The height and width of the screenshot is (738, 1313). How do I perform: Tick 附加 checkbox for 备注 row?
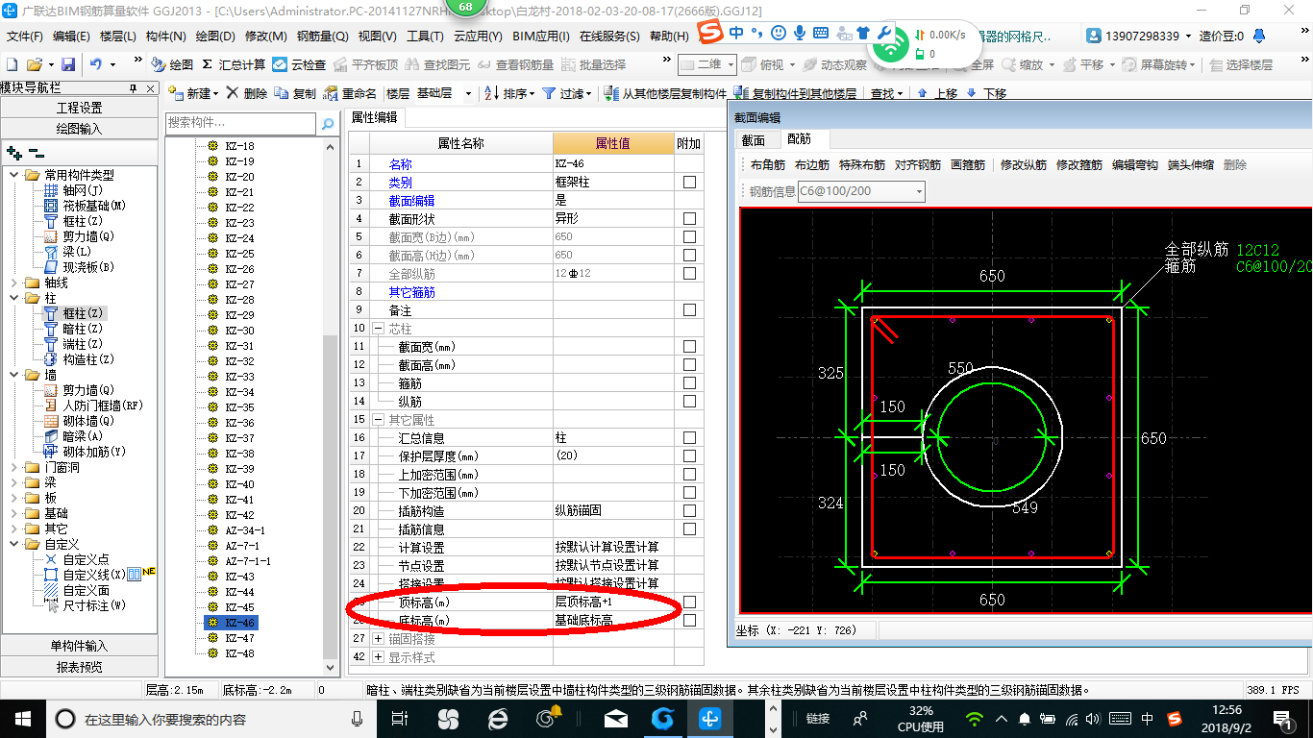click(689, 309)
